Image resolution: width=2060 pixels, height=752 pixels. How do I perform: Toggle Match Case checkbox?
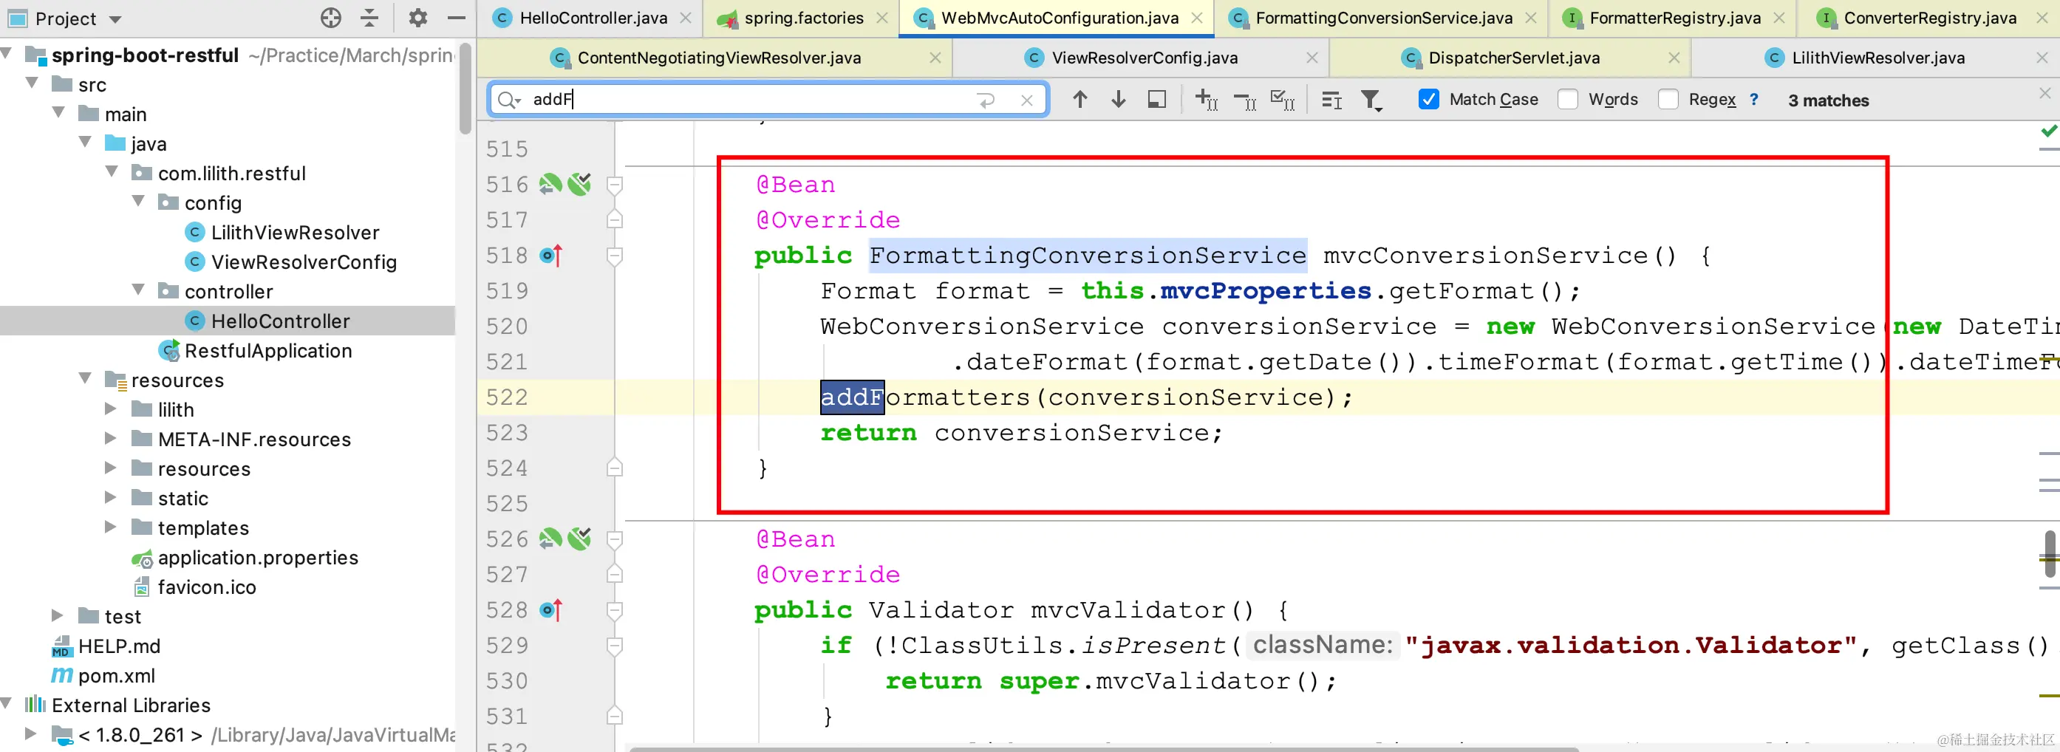coord(1429,99)
